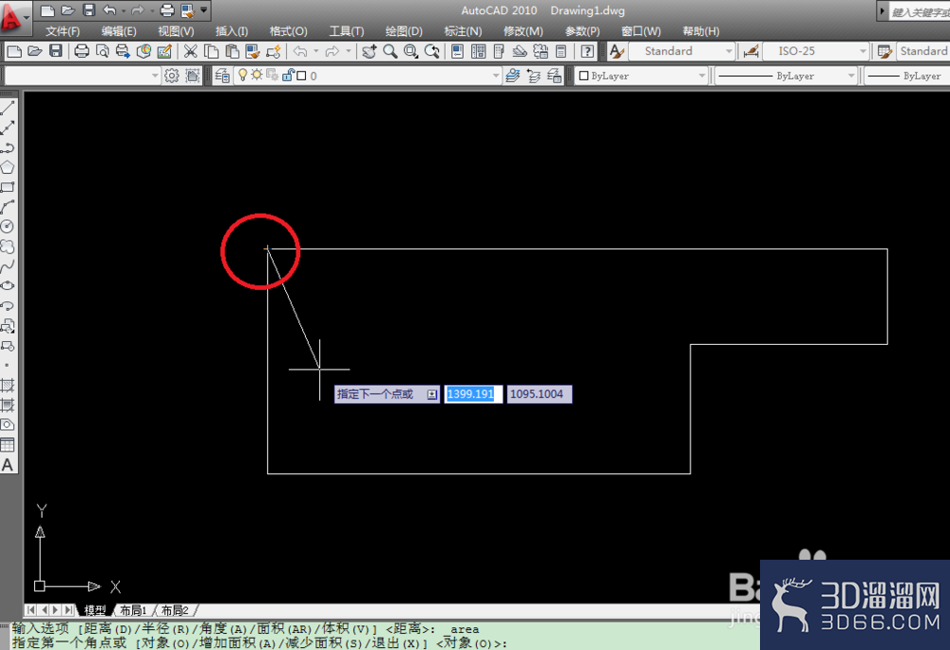The image size is (950, 650).
Task: Expand the dynamic input options arrow
Action: [432, 394]
